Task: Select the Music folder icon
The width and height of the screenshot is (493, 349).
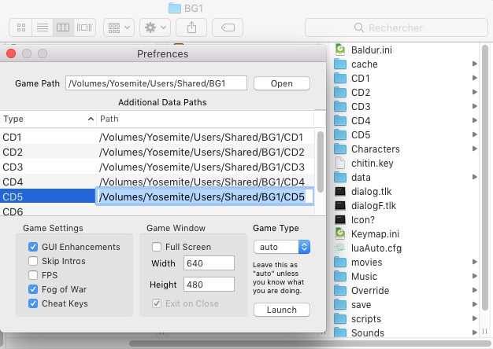Action: 340,276
